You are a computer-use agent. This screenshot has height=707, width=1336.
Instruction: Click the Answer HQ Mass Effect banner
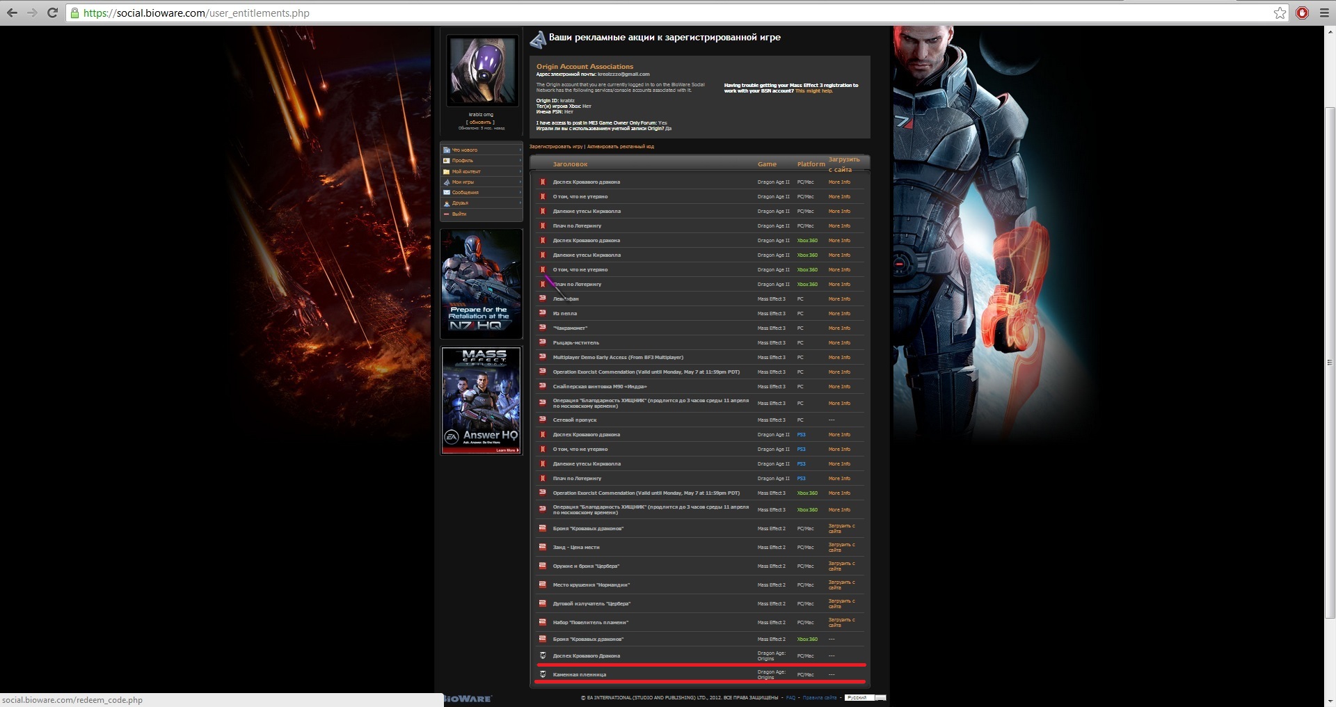coord(482,401)
